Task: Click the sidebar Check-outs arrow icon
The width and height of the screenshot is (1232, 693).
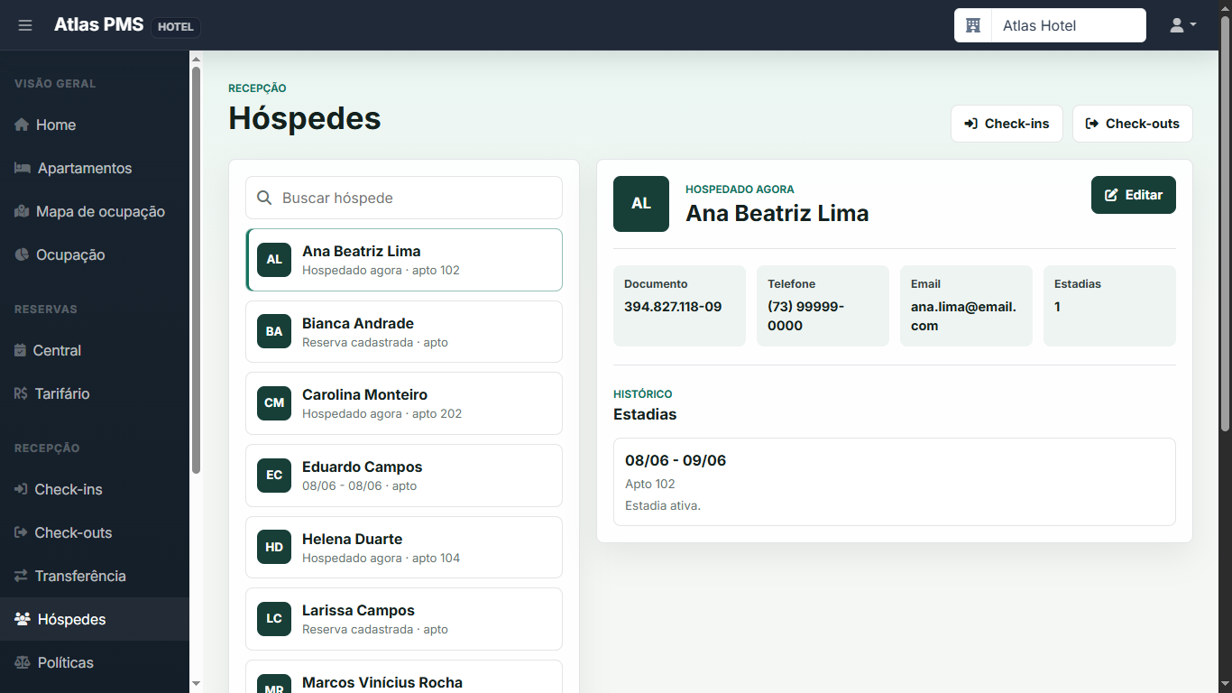Action: click(22, 532)
